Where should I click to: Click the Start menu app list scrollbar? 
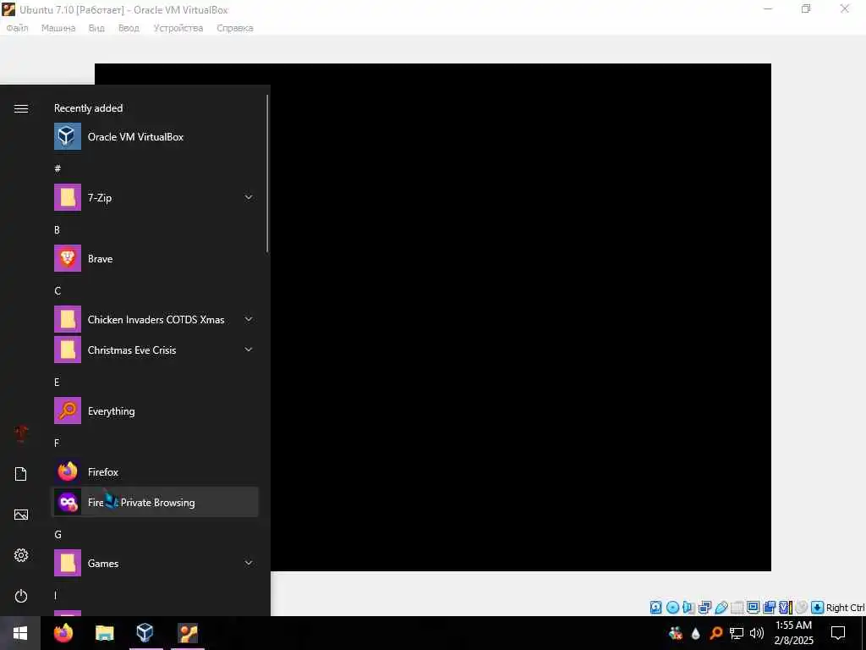click(x=267, y=174)
